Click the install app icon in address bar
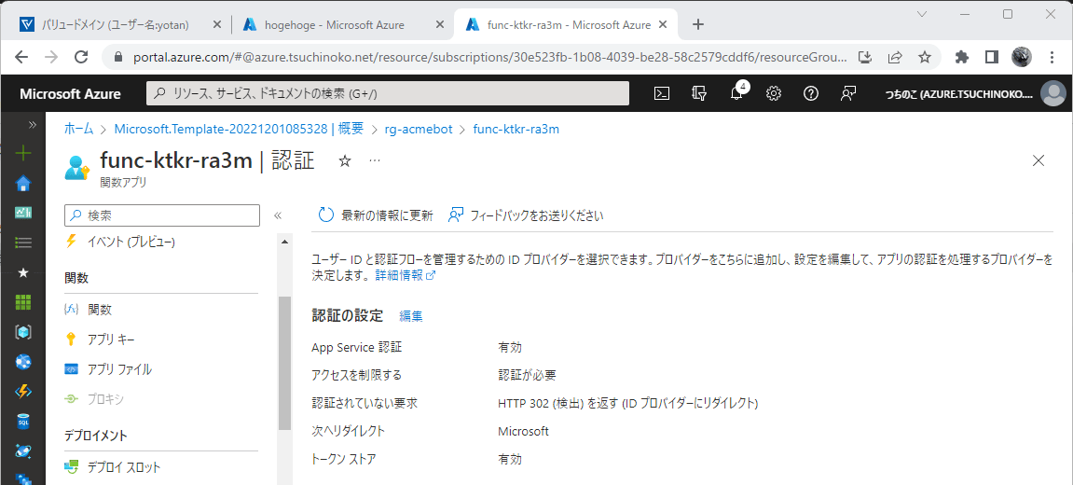 tap(865, 58)
